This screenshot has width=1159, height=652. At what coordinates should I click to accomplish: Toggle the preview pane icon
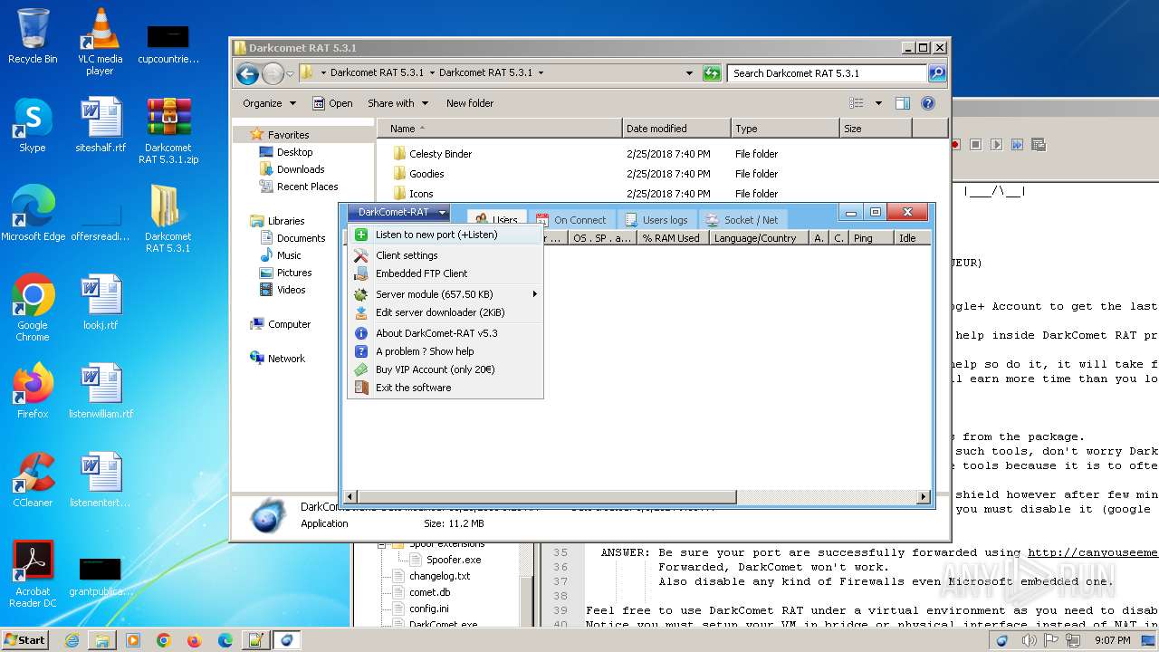902,103
